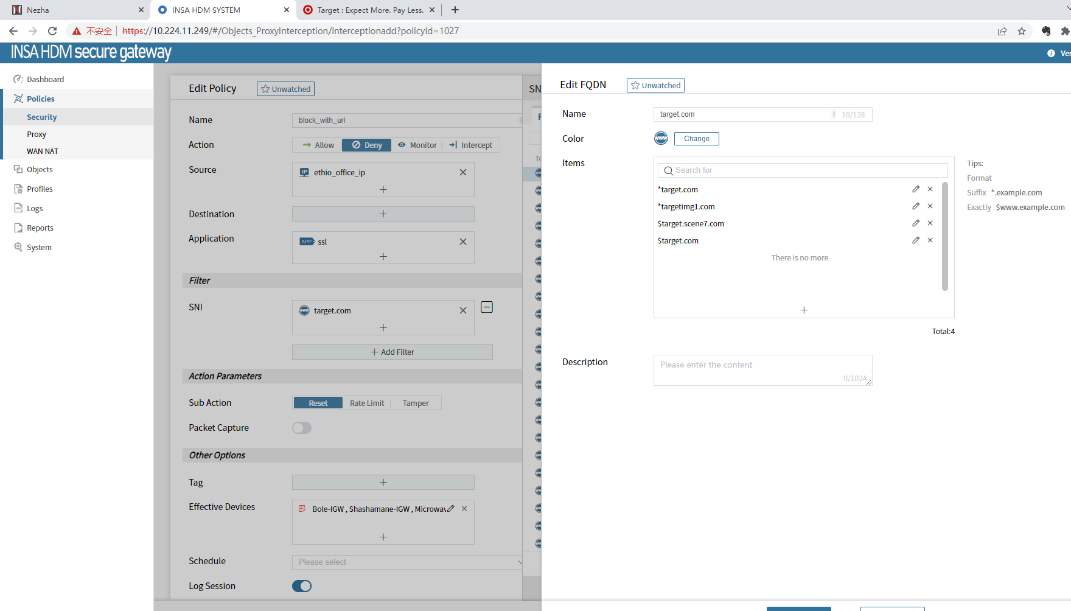Expand the Objects menu in sidebar
1071x611 pixels.
(40, 169)
